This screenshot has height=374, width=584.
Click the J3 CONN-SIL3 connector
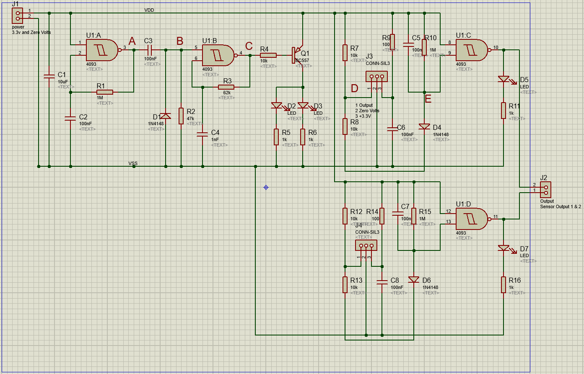pyautogui.click(x=376, y=77)
